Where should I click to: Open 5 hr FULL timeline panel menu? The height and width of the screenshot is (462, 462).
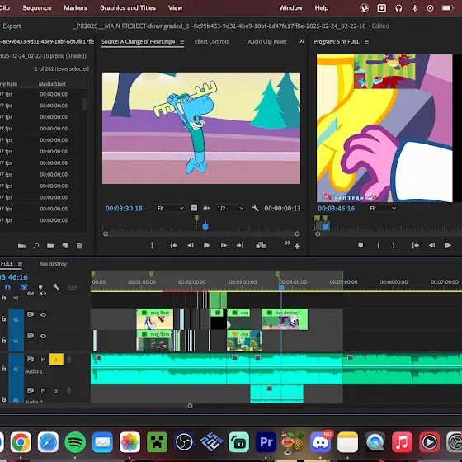(x=20, y=264)
